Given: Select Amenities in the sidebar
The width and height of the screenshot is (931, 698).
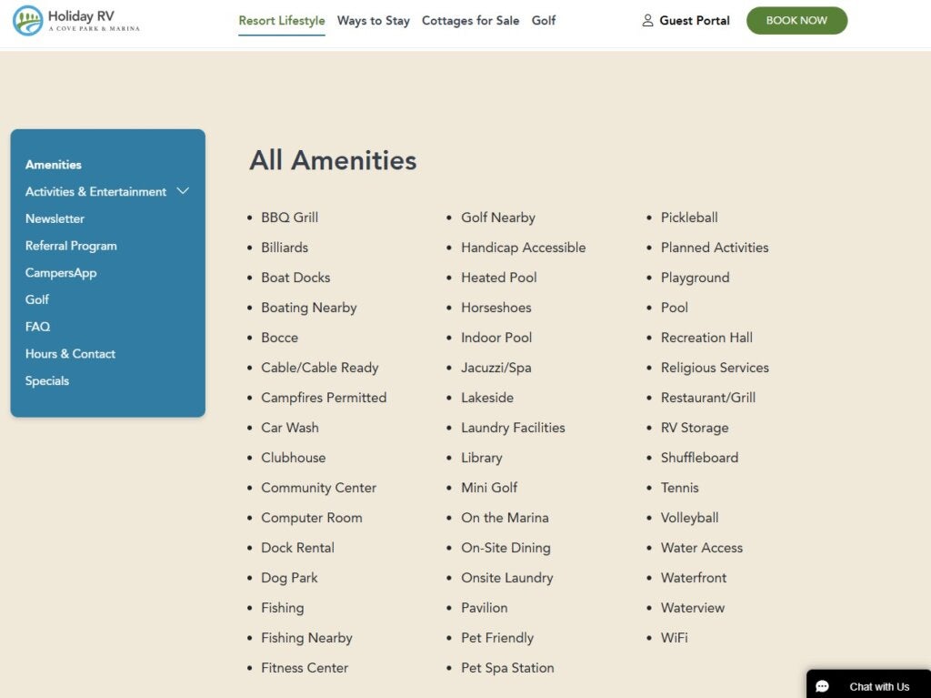Looking at the screenshot, I should pyautogui.click(x=54, y=165).
